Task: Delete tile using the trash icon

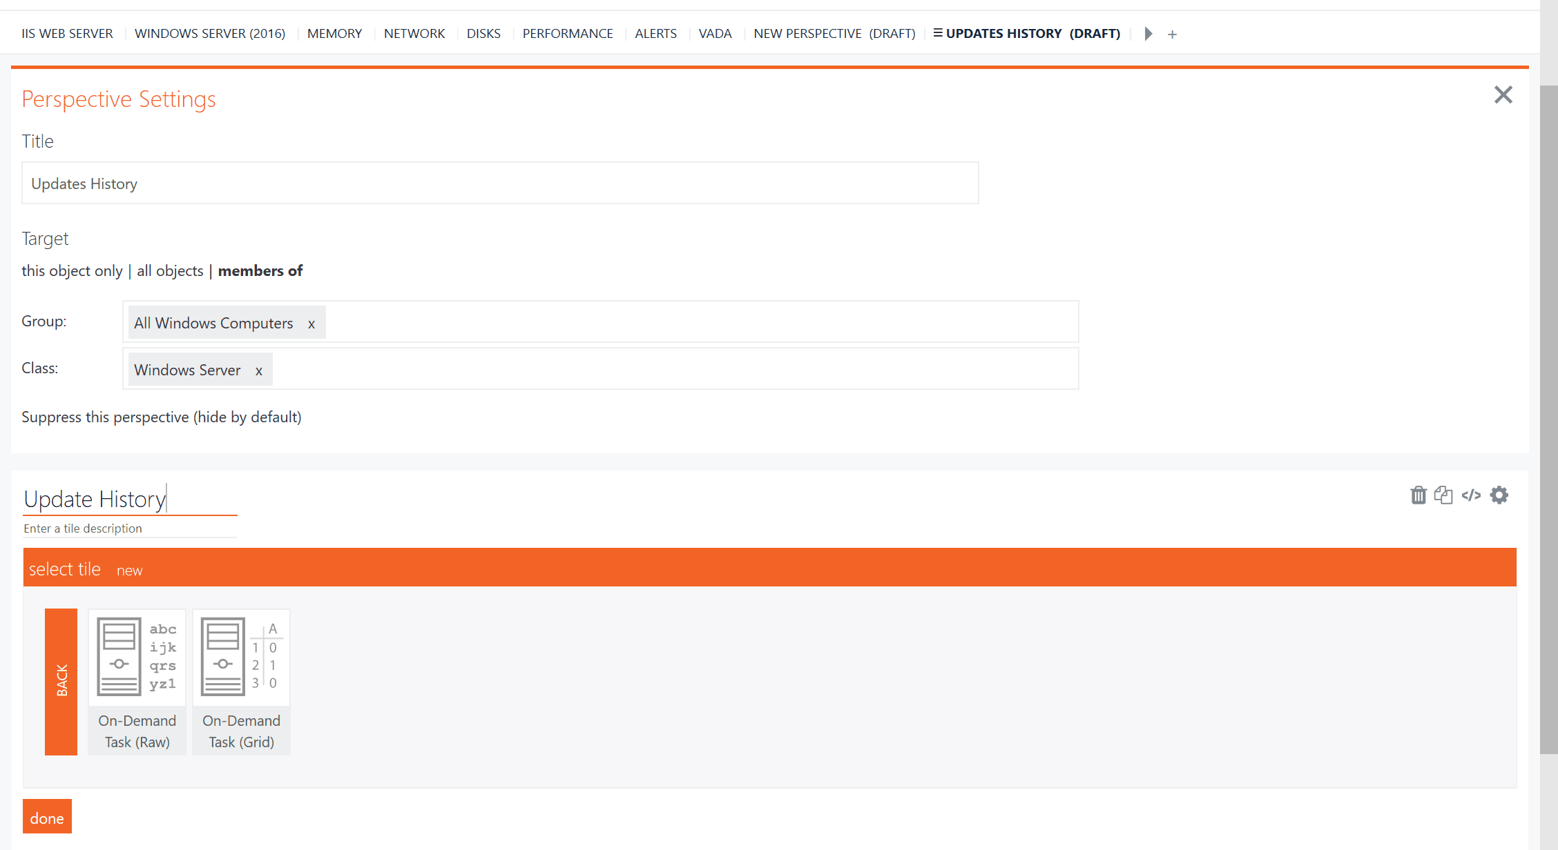Action: click(x=1418, y=495)
